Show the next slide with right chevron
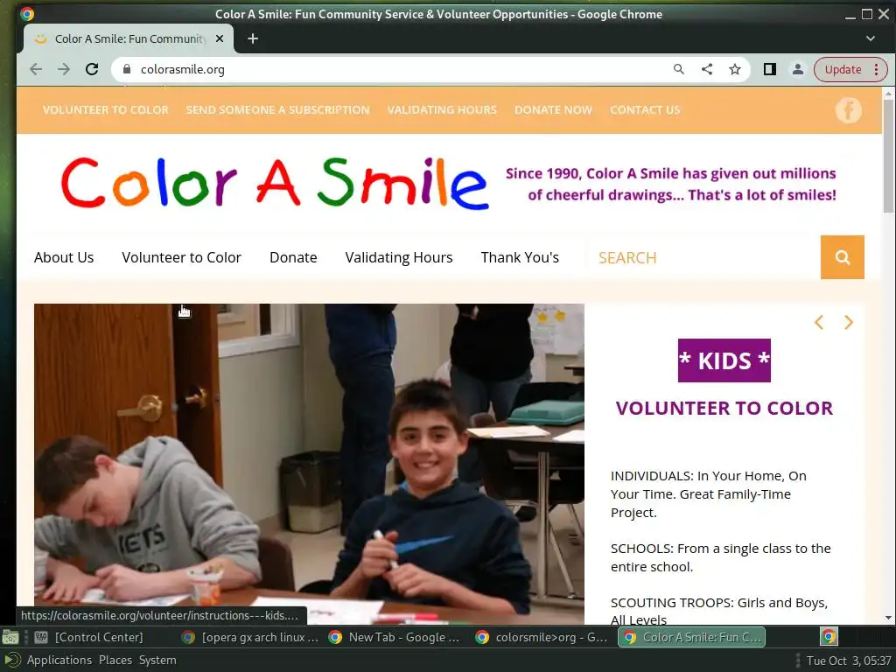Viewport: 896px width, 672px height. coord(849,322)
